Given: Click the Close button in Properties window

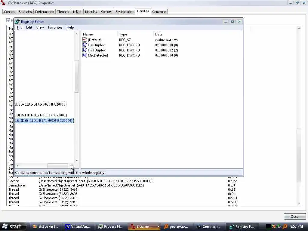Looking at the screenshot, I should click(x=294, y=217).
